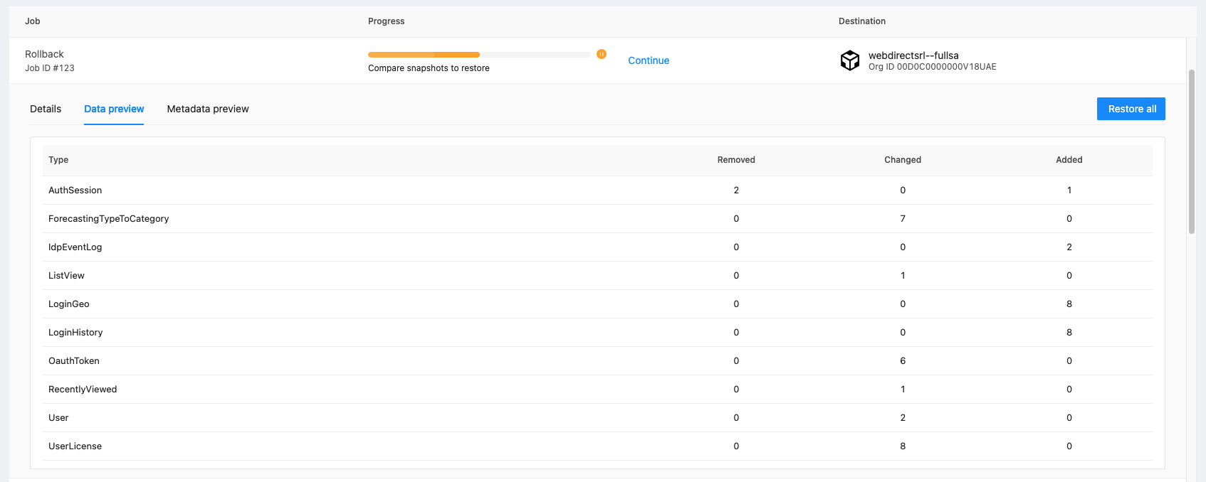Click the Type column header
Screen dimensions: 1206x482
click(x=58, y=160)
